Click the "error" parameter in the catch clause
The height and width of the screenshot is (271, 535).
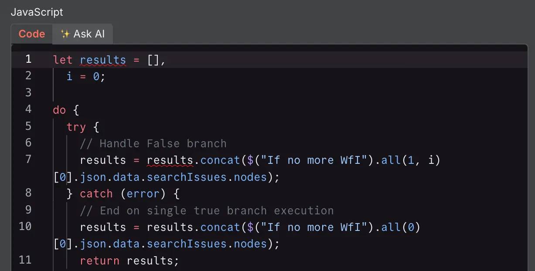tap(143, 193)
